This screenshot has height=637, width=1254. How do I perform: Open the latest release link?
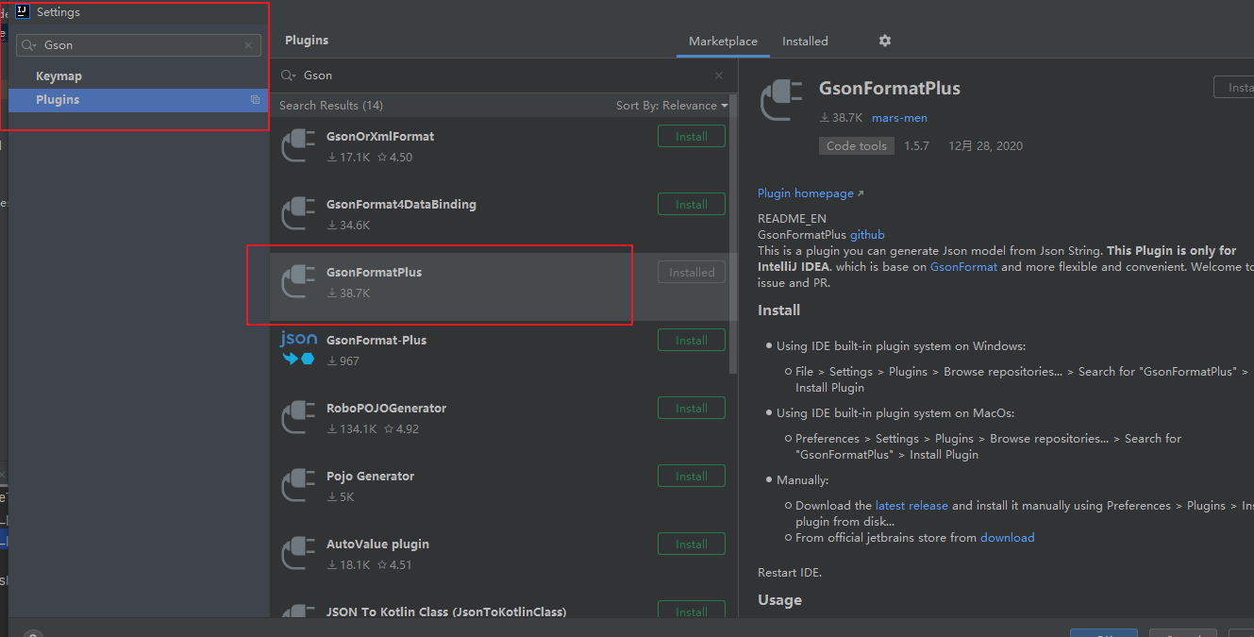pyautogui.click(x=911, y=506)
